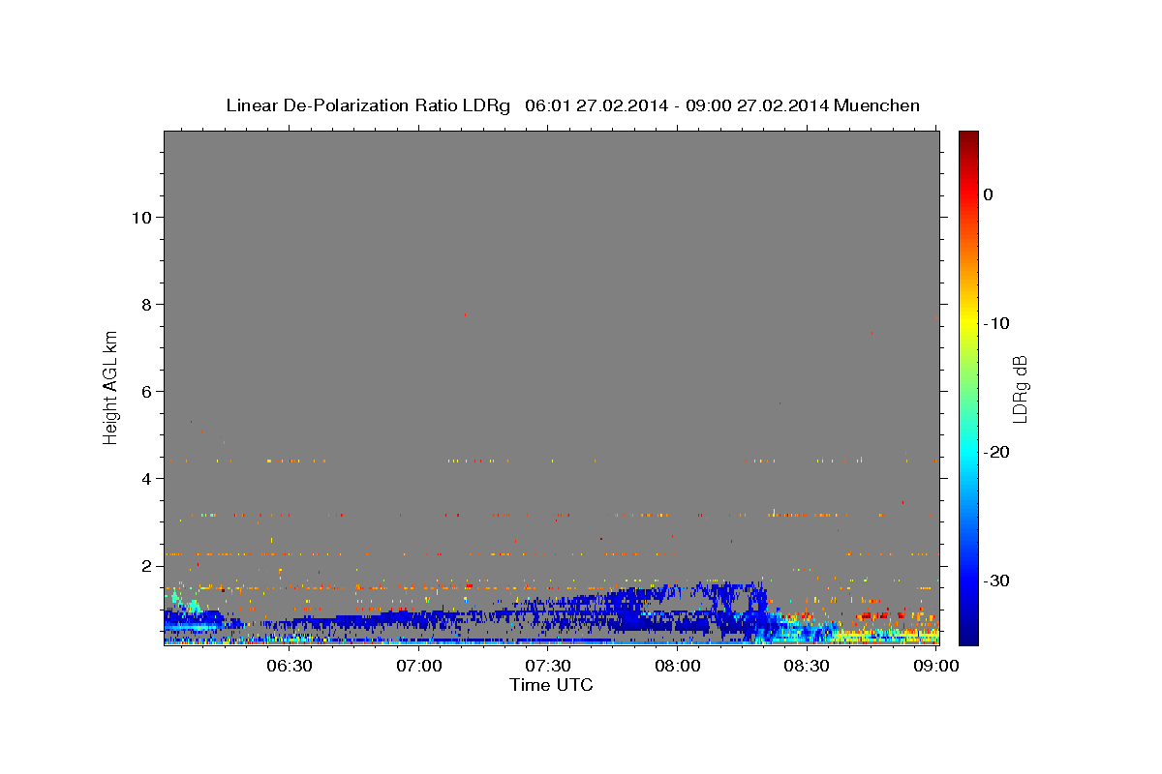Image resolution: width=1162 pixels, height=774 pixels.
Task: Click the colorbar value -20
Action: pos(998,452)
